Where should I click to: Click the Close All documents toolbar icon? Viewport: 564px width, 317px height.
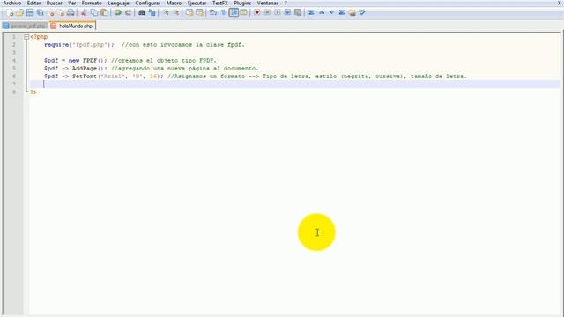(x=61, y=13)
